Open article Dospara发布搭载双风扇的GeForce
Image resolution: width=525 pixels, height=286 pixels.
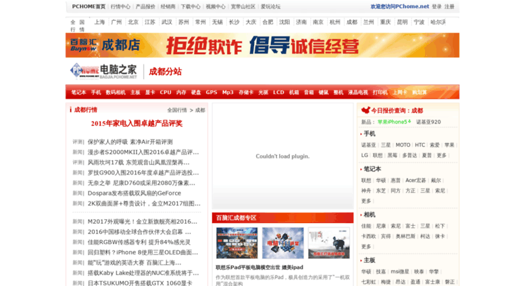[134, 193]
